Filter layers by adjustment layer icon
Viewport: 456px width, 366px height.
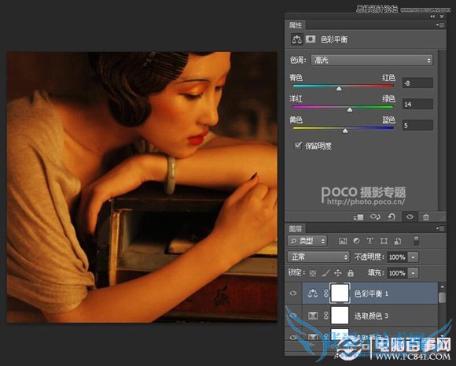[x=356, y=241]
